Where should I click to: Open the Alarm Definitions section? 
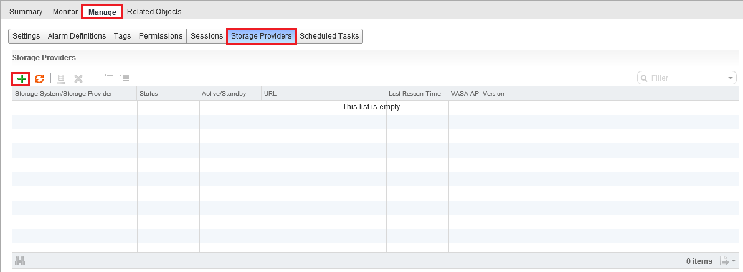(x=77, y=36)
